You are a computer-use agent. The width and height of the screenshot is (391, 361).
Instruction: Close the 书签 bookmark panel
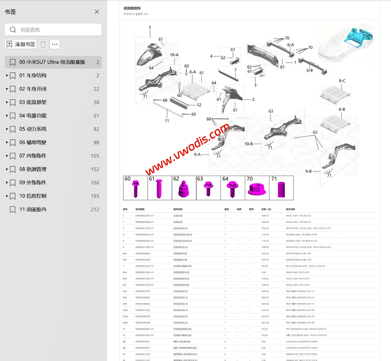click(97, 12)
